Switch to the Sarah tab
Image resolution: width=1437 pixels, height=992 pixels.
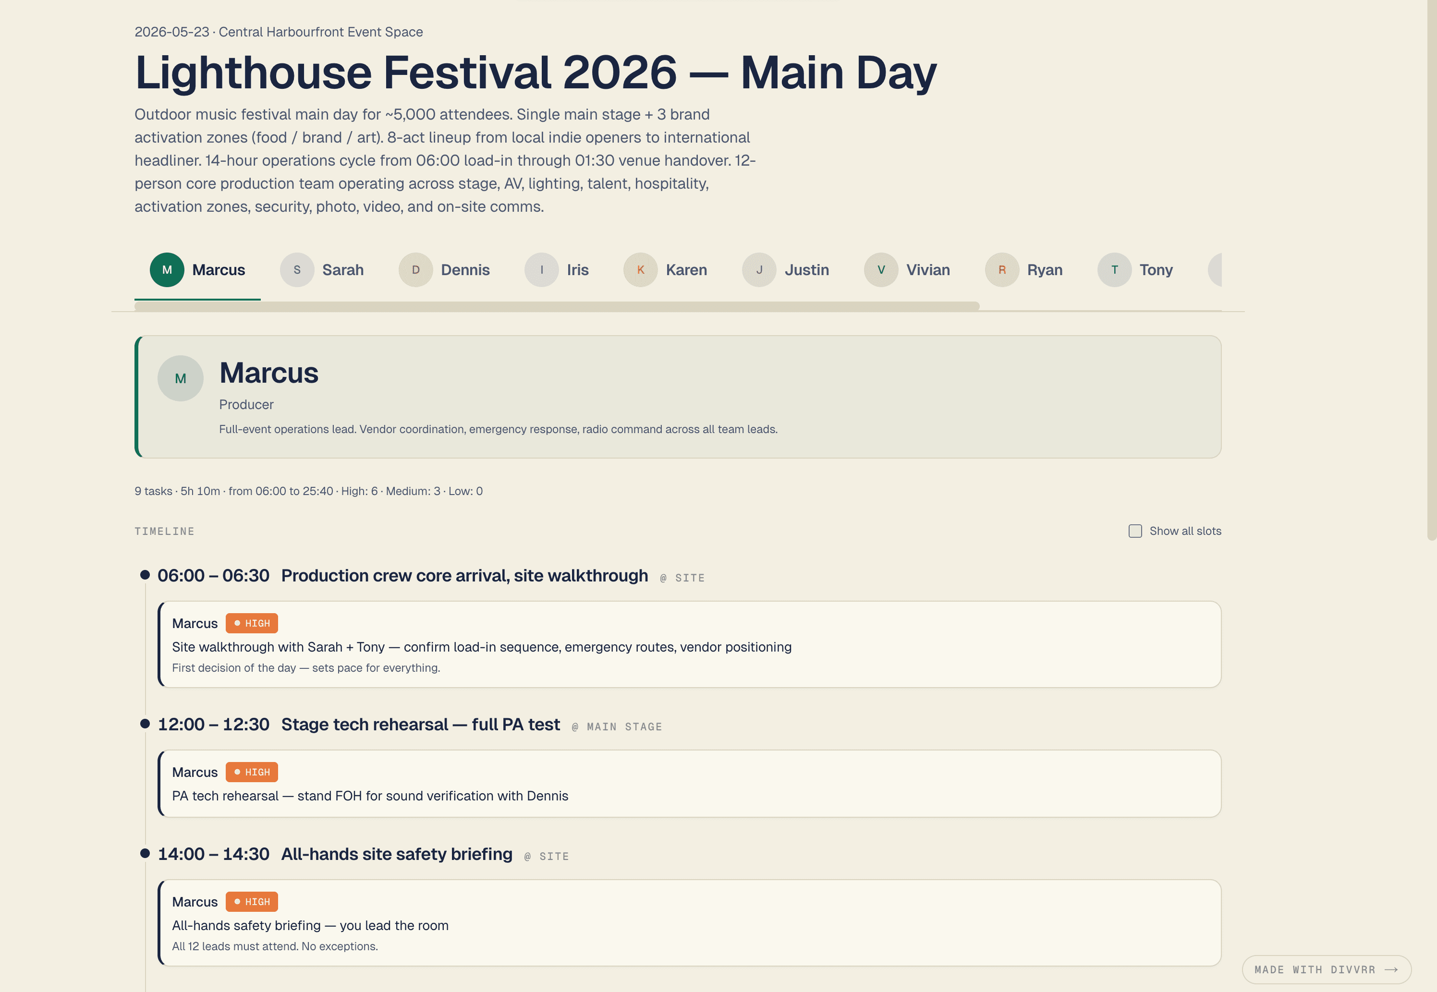[322, 270]
